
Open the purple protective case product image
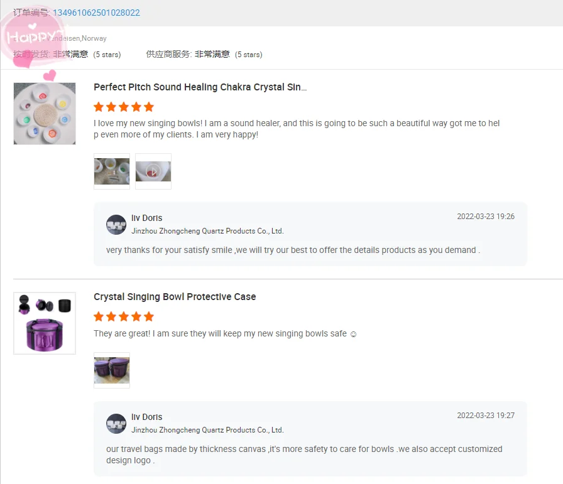coord(45,323)
